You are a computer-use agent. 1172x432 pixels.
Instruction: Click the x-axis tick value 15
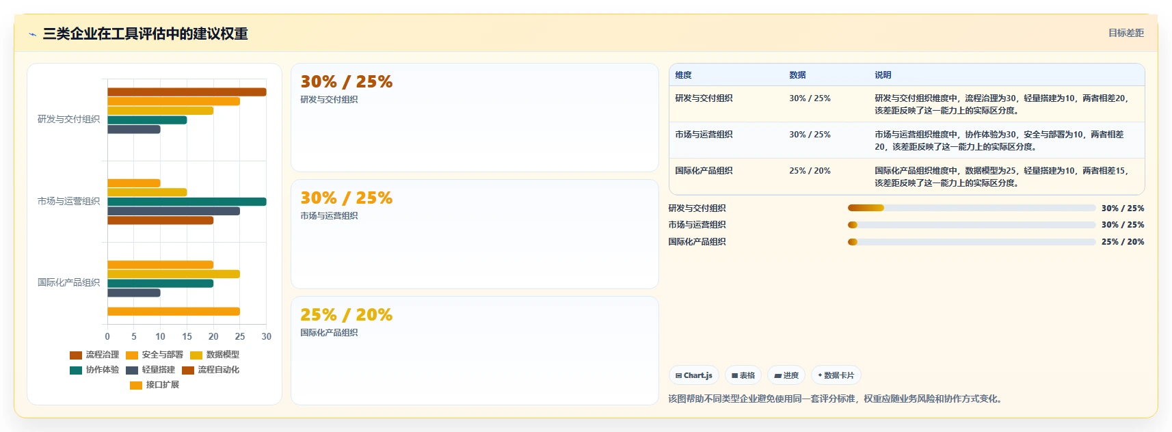(187, 336)
